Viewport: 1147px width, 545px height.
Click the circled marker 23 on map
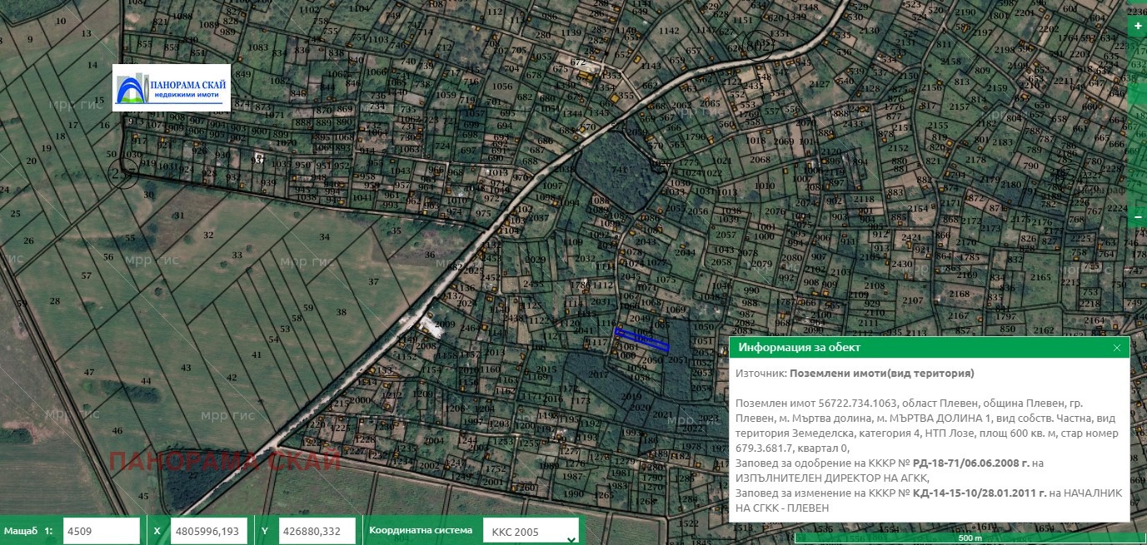click(x=123, y=174)
